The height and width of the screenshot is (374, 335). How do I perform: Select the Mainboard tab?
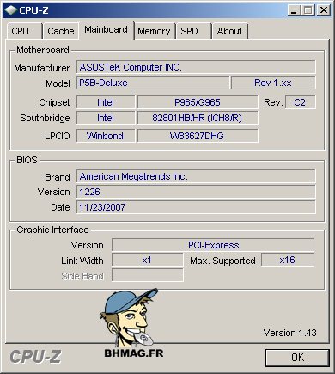[x=107, y=30]
